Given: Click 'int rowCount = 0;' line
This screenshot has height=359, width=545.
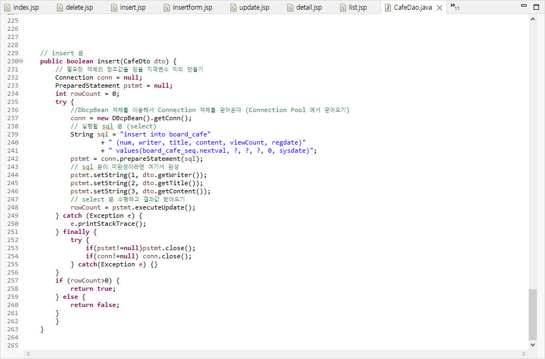Looking at the screenshot, I should [87, 94].
